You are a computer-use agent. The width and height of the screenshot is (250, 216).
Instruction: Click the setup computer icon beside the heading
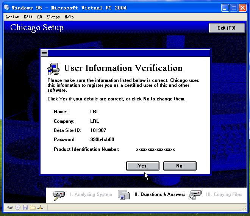point(53,69)
